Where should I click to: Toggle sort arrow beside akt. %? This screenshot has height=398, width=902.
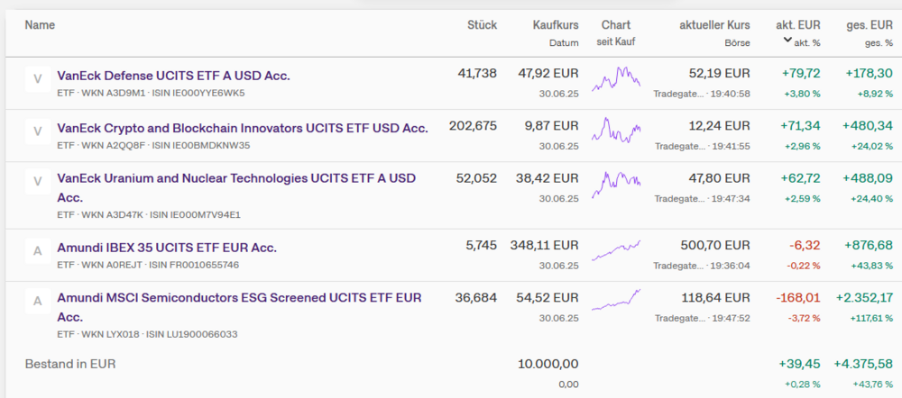(x=787, y=41)
